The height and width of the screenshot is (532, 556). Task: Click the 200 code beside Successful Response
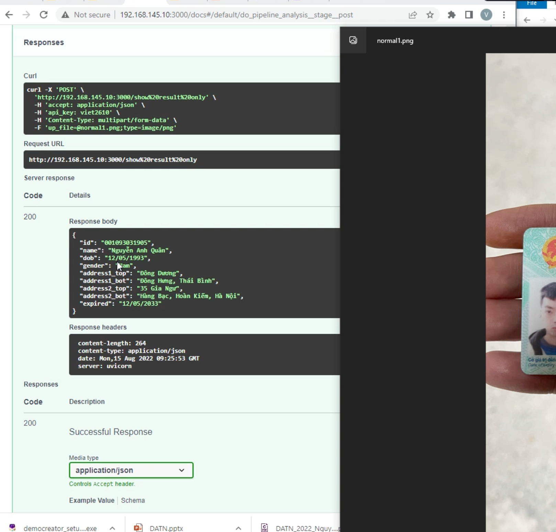[x=30, y=423]
